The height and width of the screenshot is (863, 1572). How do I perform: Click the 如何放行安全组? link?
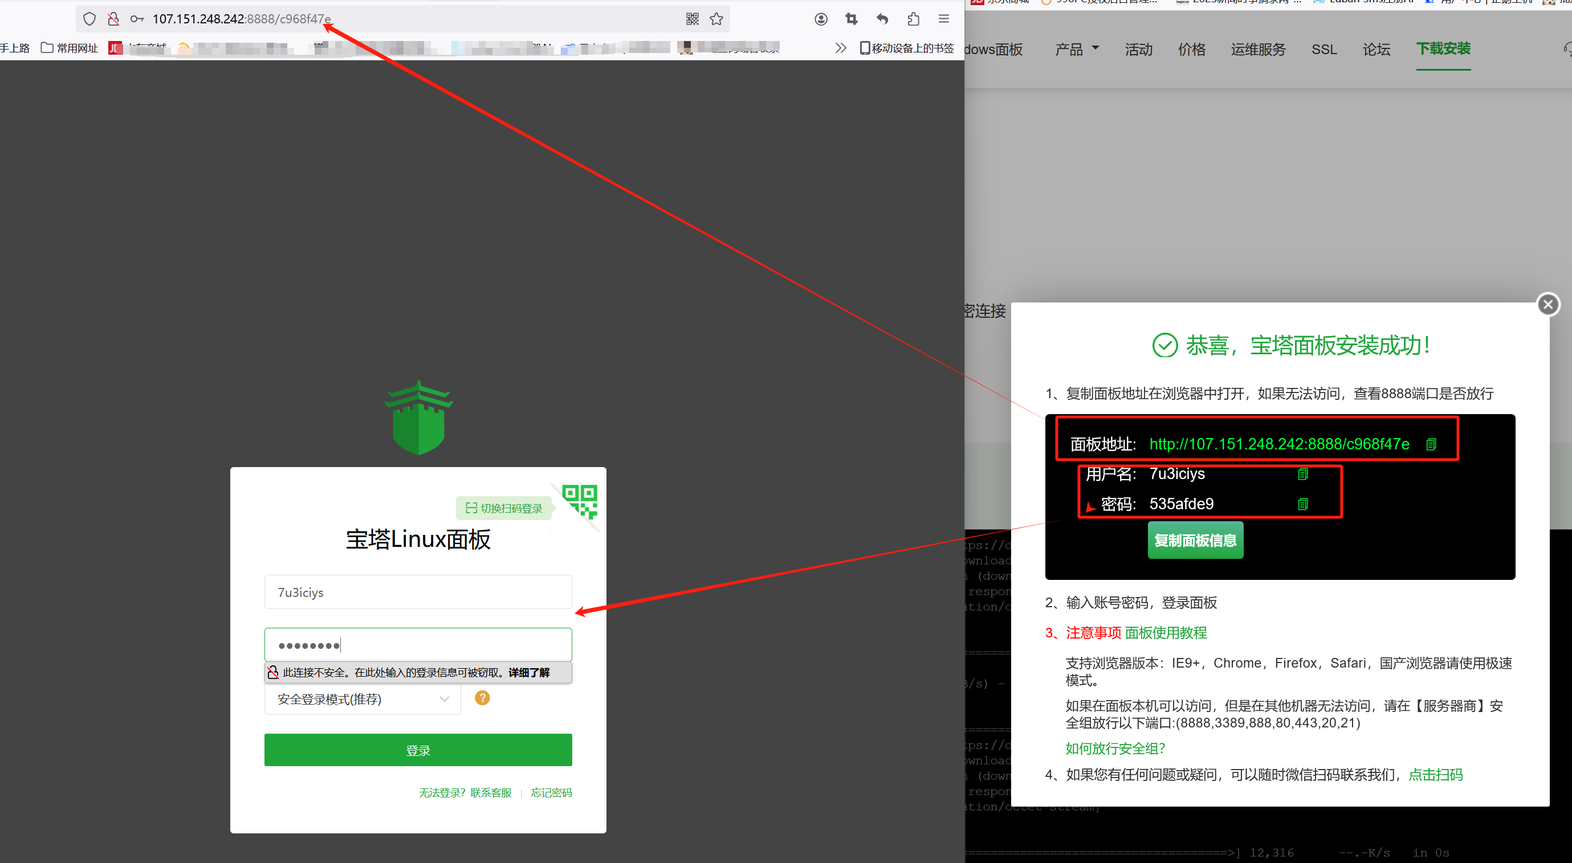pos(1115,749)
